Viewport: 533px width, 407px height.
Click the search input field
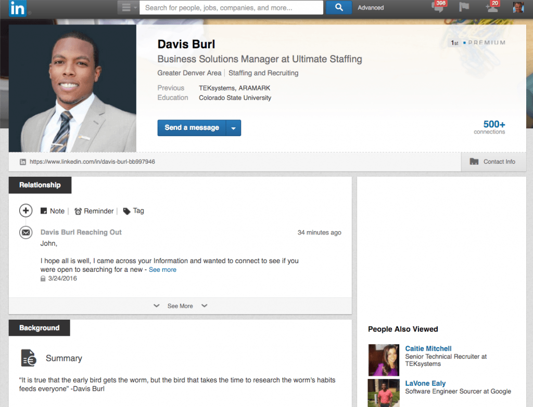coord(231,7)
